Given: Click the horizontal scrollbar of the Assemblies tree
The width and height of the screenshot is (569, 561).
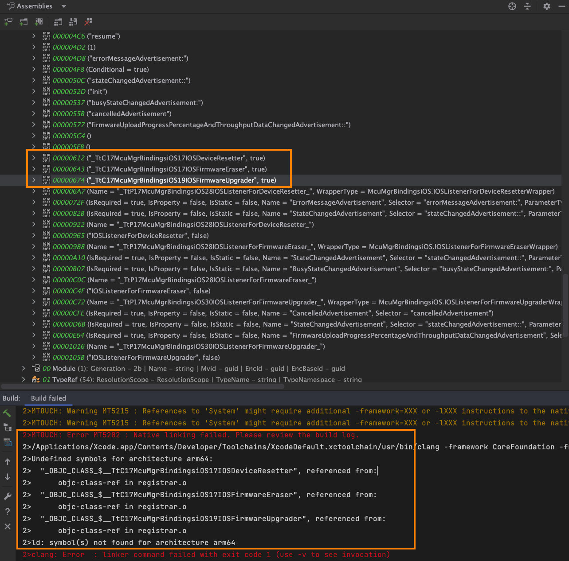Looking at the screenshot, I should pyautogui.click(x=142, y=386).
